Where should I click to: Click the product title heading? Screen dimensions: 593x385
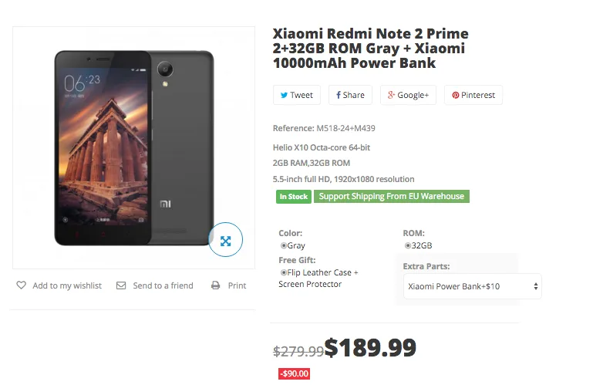[x=370, y=49]
